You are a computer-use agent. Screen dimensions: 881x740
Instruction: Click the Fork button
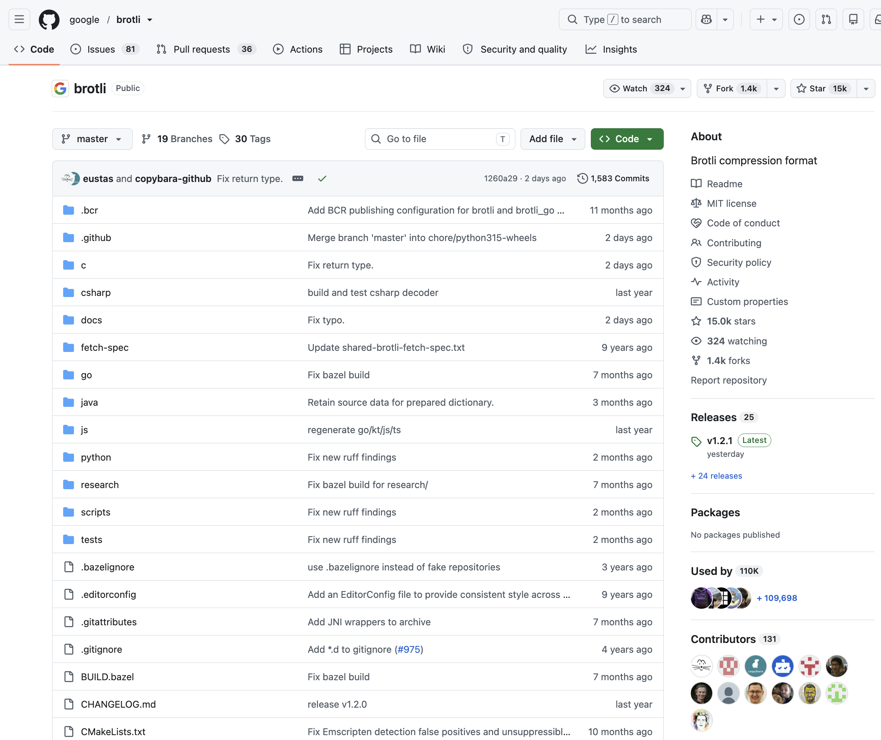click(732, 89)
